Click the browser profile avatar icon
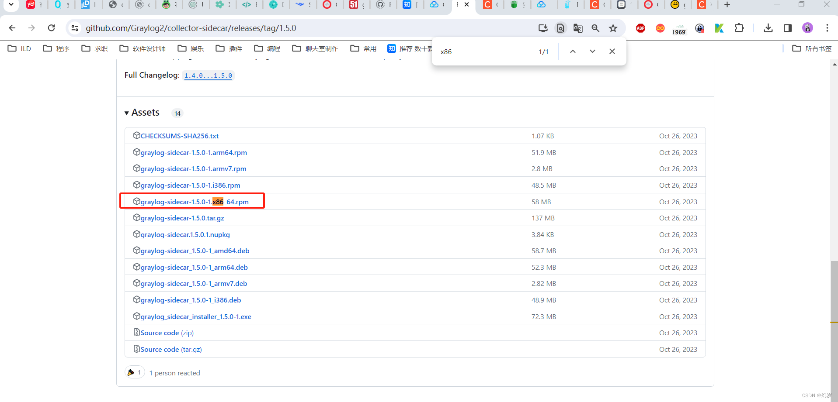 [x=807, y=27]
